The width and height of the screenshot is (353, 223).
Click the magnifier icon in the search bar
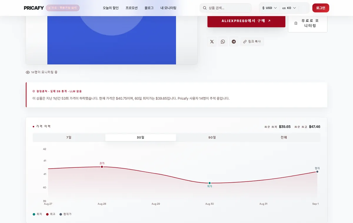pos(205,8)
